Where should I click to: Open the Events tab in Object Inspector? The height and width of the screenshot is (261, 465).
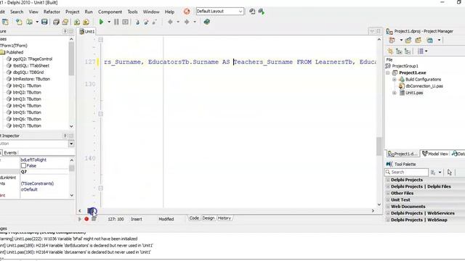(x=10, y=153)
